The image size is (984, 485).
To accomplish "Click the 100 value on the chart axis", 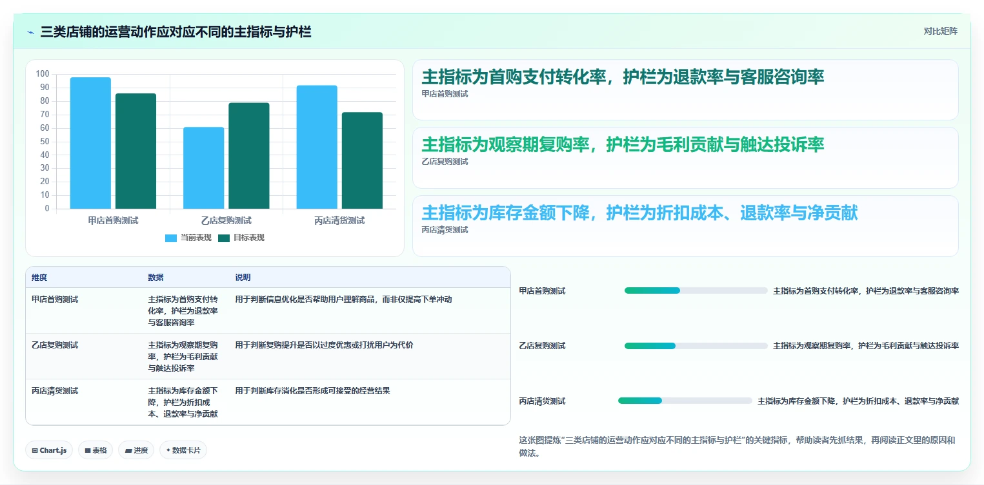I will point(43,74).
